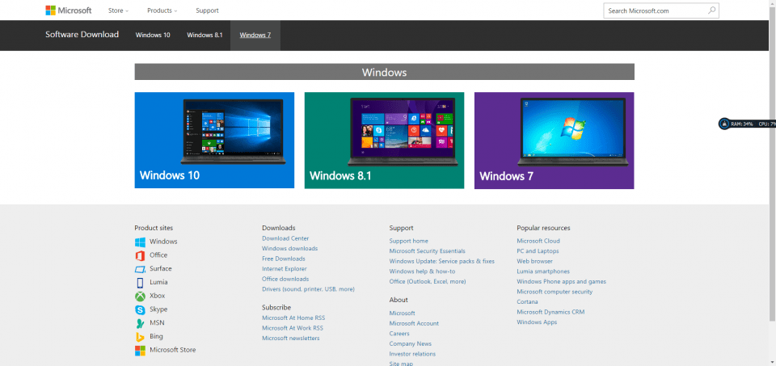Open the Windows 7 laptop tile
The height and width of the screenshot is (366, 776).
(x=554, y=140)
